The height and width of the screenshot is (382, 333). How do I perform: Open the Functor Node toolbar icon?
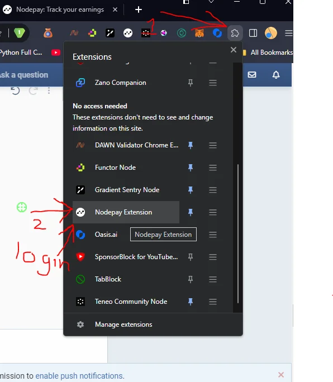[92, 33]
